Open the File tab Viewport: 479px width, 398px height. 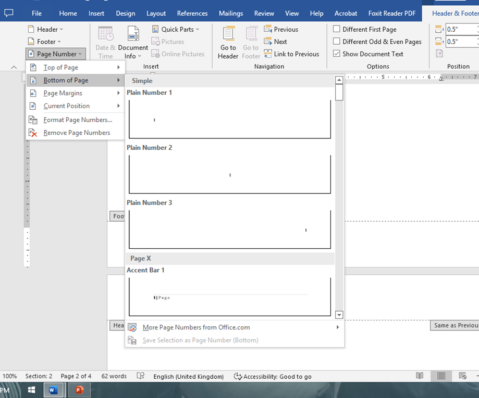(36, 14)
